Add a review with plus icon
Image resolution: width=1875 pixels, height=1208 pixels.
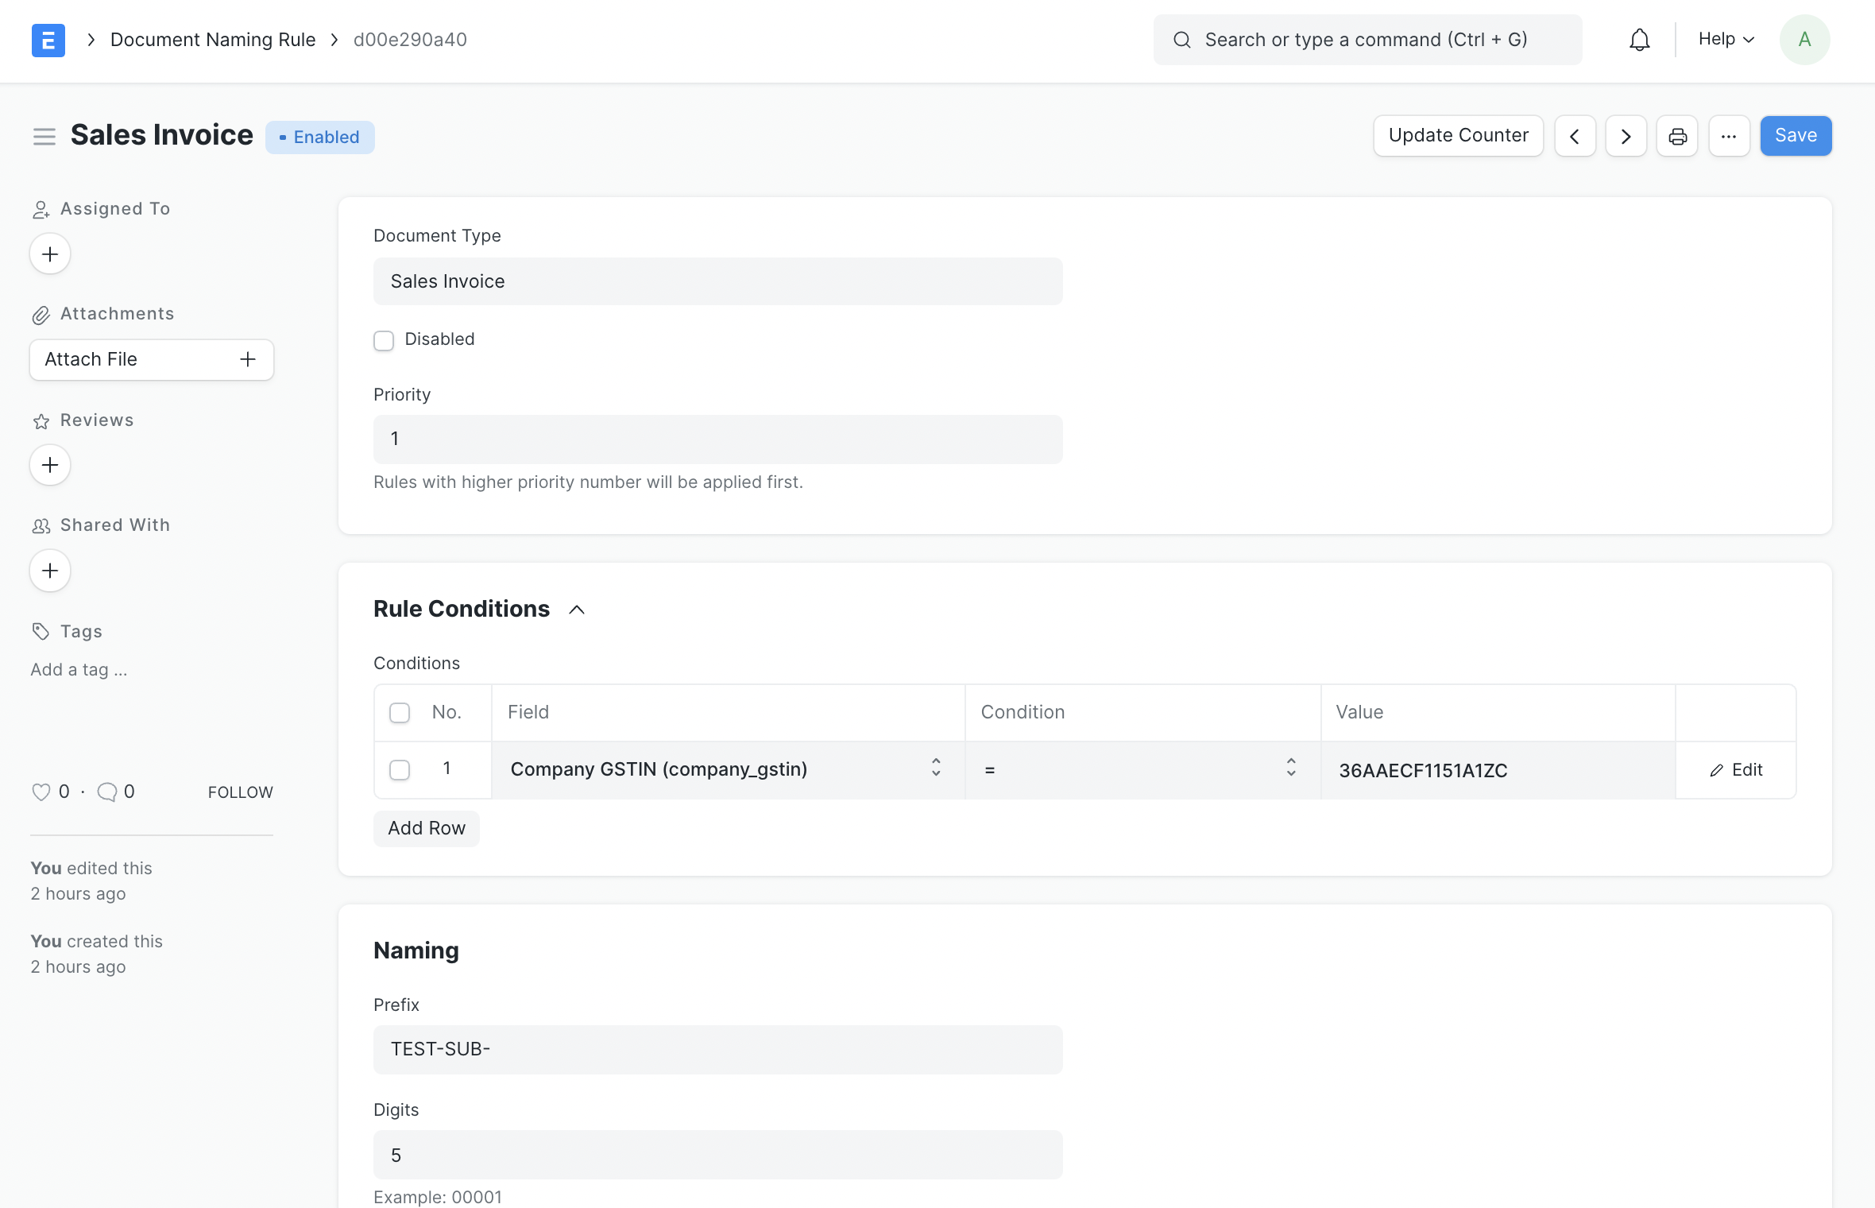point(50,465)
